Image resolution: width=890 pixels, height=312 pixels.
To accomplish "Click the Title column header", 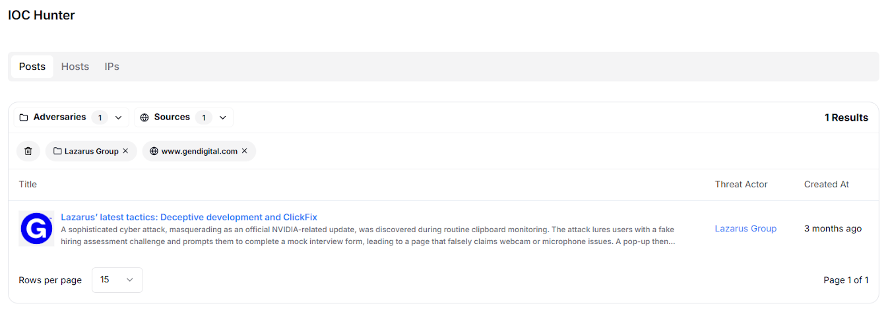I will click(x=28, y=185).
